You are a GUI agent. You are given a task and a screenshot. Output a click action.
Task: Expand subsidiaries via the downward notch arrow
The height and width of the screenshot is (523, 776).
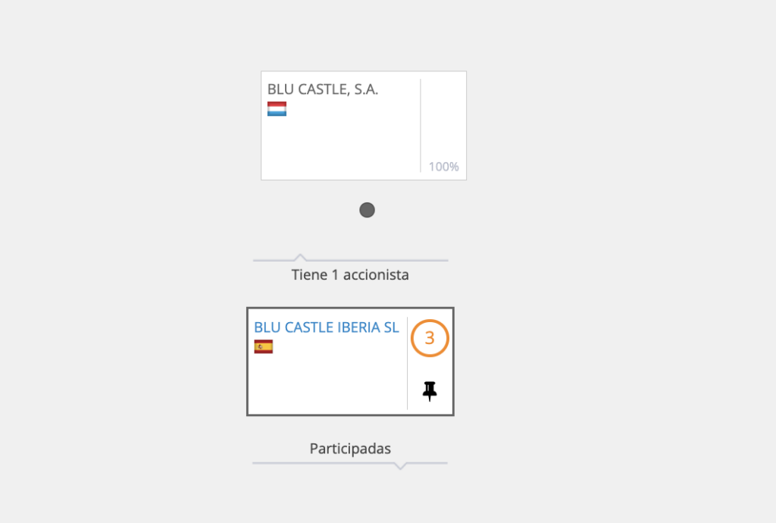click(401, 465)
